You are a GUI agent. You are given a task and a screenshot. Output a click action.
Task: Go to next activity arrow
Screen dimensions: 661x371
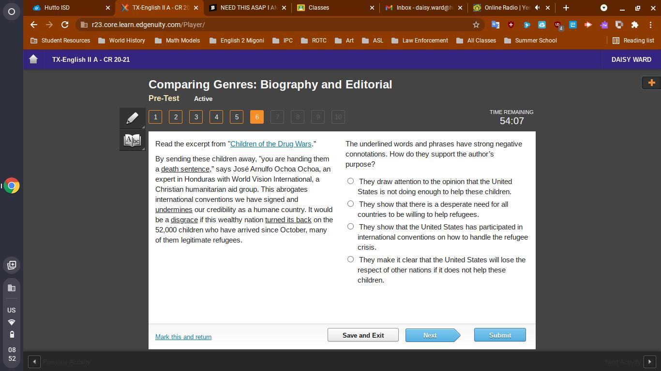pos(650,362)
